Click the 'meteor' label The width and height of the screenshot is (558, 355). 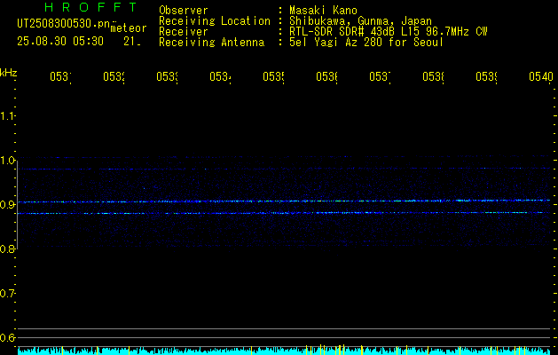coord(129,28)
